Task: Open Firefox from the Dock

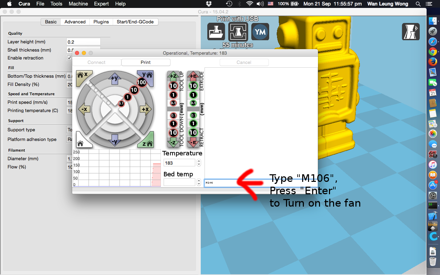Action: (x=432, y=62)
